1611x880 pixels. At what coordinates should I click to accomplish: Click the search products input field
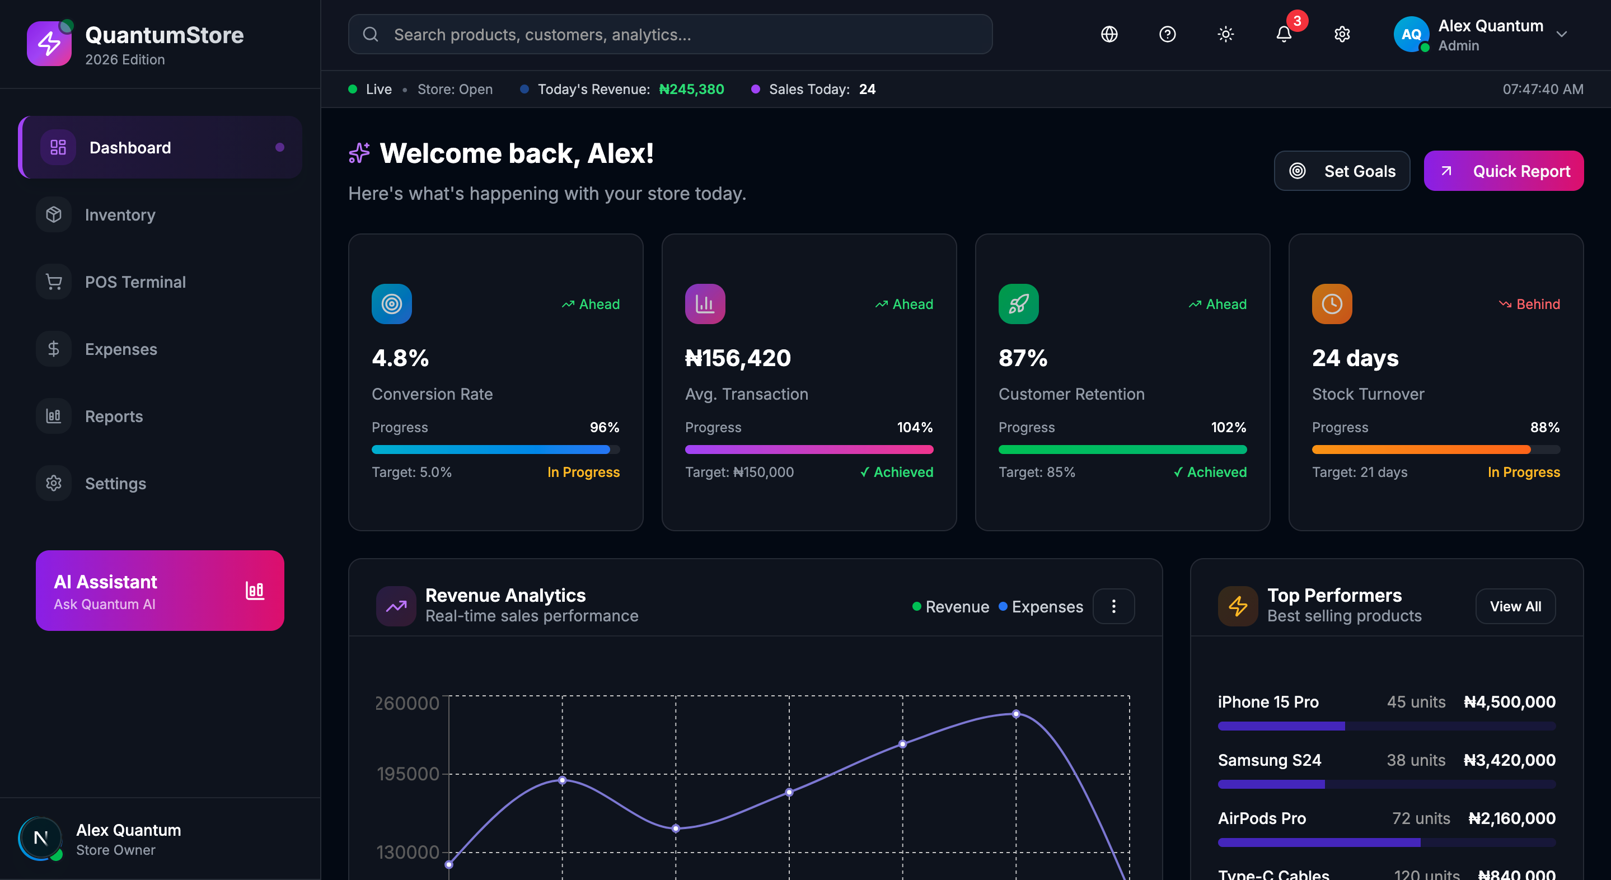[x=670, y=34]
